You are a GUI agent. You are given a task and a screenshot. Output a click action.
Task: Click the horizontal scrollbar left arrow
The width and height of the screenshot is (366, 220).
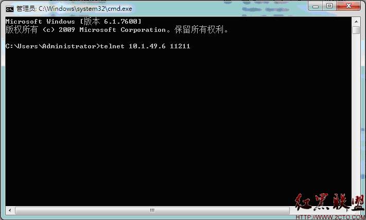coord(10,210)
